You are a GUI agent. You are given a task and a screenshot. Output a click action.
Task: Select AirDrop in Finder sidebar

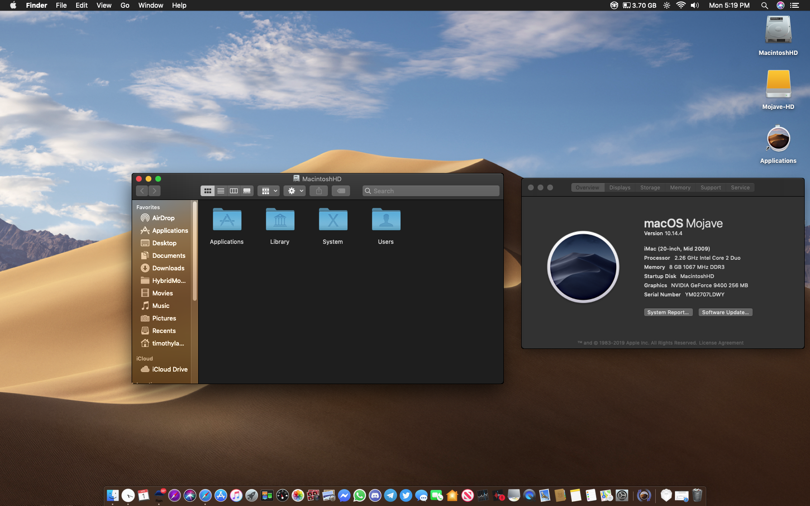pyautogui.click(x=162, y=218)
